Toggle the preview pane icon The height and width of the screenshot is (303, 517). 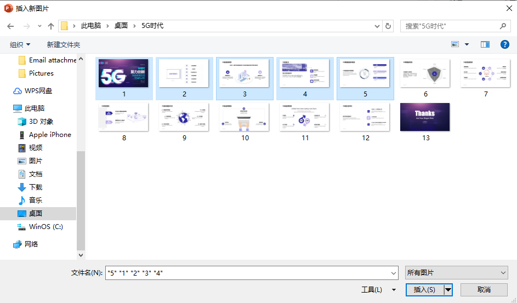coord(485,44)
